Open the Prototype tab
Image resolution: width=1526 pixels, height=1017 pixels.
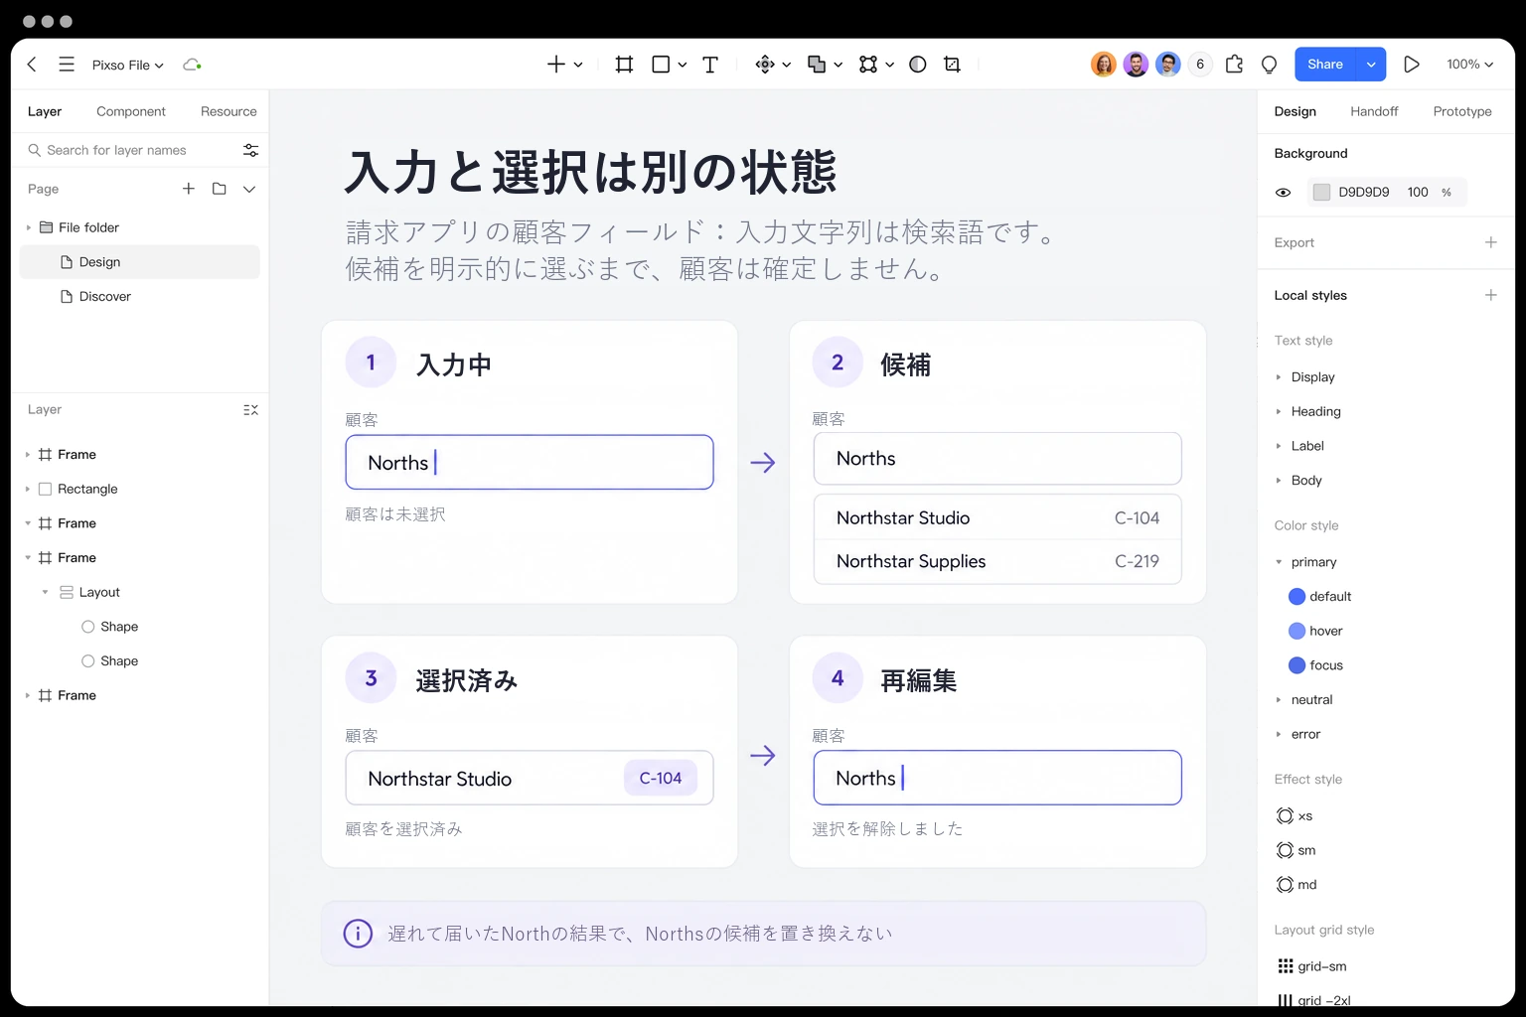click(x=1462, y=111)
